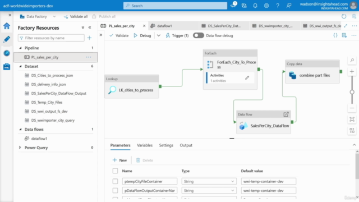This screenshot has width=359, height=202.
Task: Open Trigger (1) menu
Action: 177,35
